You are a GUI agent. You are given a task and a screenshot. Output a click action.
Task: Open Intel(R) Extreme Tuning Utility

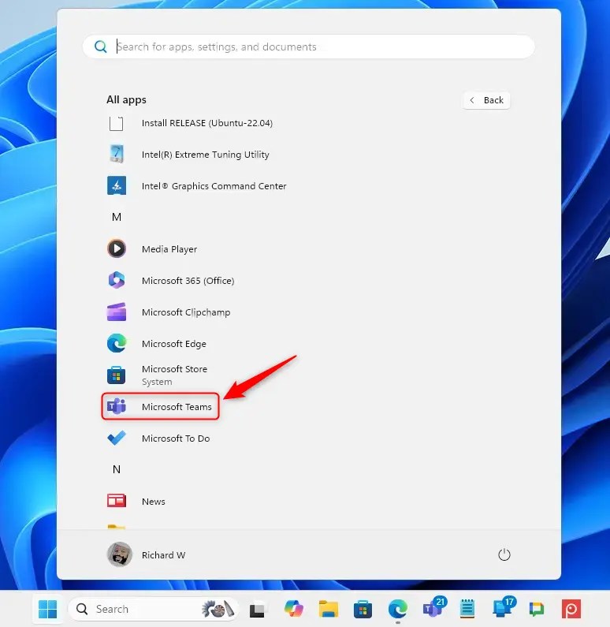[188, 155]
